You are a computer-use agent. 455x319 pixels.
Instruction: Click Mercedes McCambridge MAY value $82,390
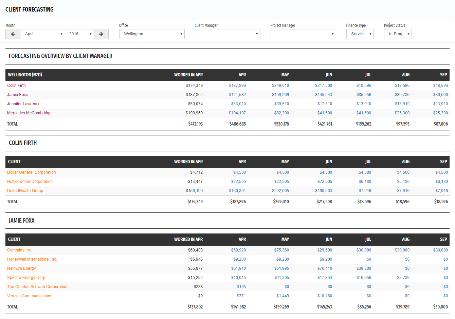coord(281,113)
